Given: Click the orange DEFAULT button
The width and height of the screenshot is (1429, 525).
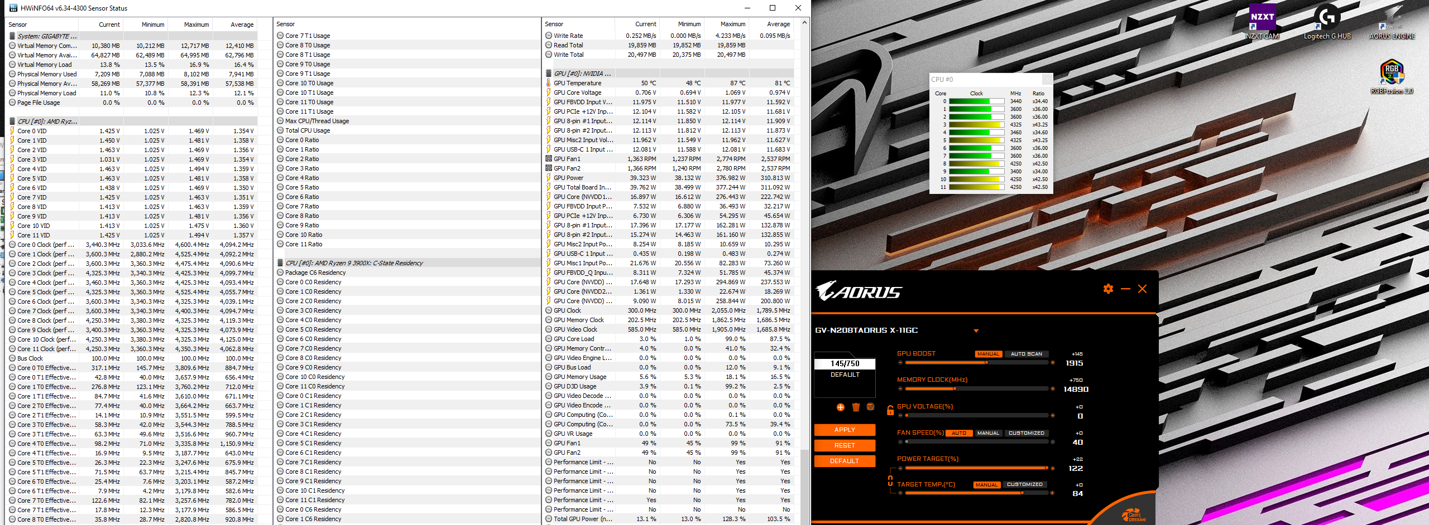Looking at the screenshot, I should point(845,461).
